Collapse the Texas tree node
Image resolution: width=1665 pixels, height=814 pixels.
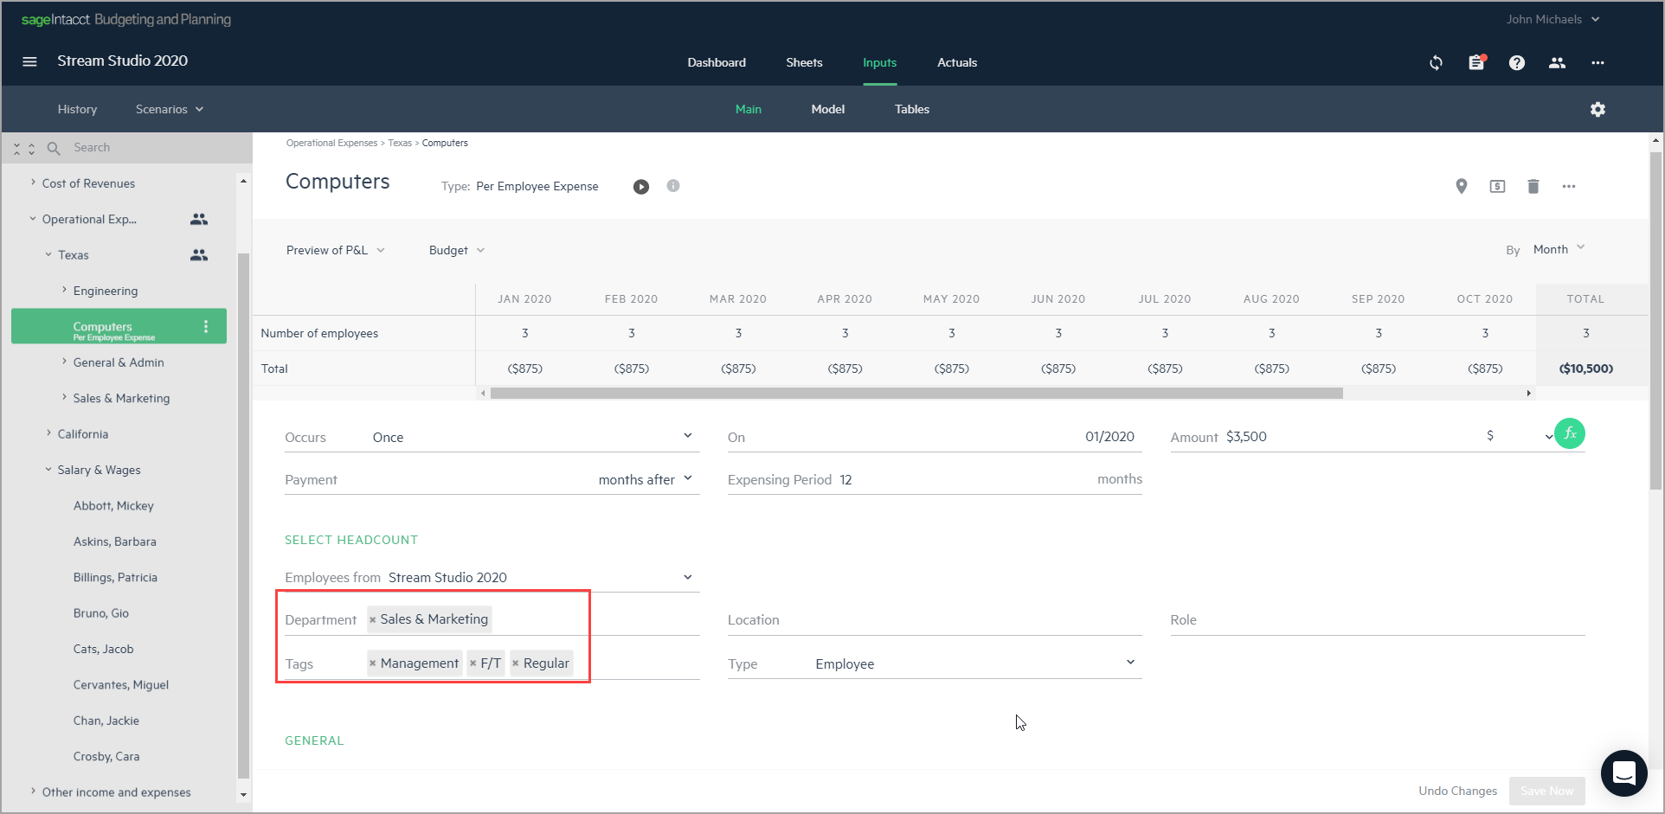(x=48, y=254)
